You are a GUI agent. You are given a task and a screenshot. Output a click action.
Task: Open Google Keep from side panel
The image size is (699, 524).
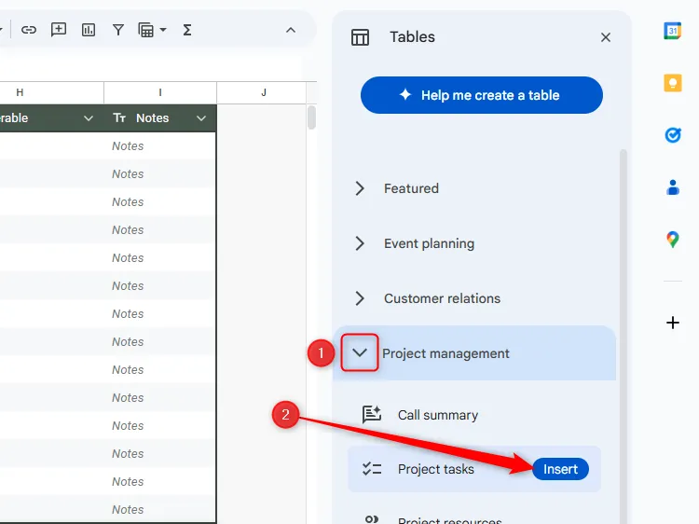672,83
